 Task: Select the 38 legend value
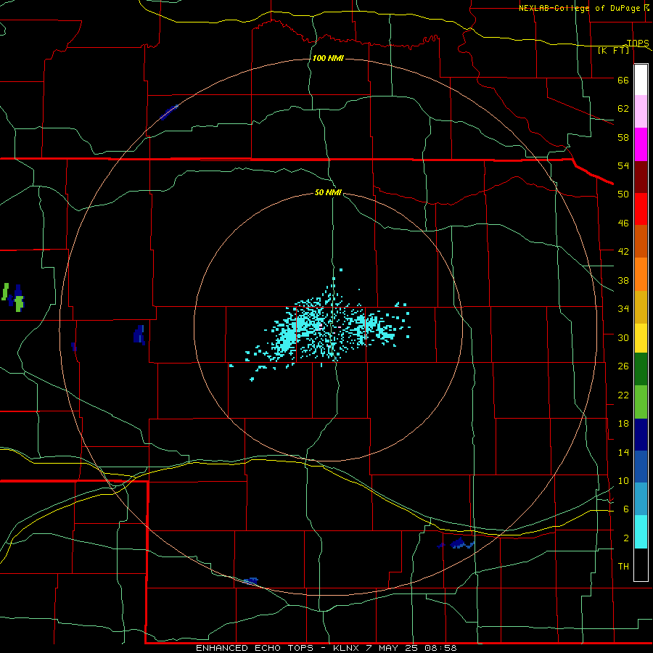click(x=623, y=280)
